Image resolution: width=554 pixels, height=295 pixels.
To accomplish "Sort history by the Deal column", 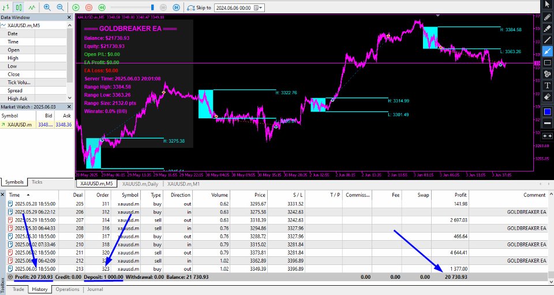I will pos(72,195).
